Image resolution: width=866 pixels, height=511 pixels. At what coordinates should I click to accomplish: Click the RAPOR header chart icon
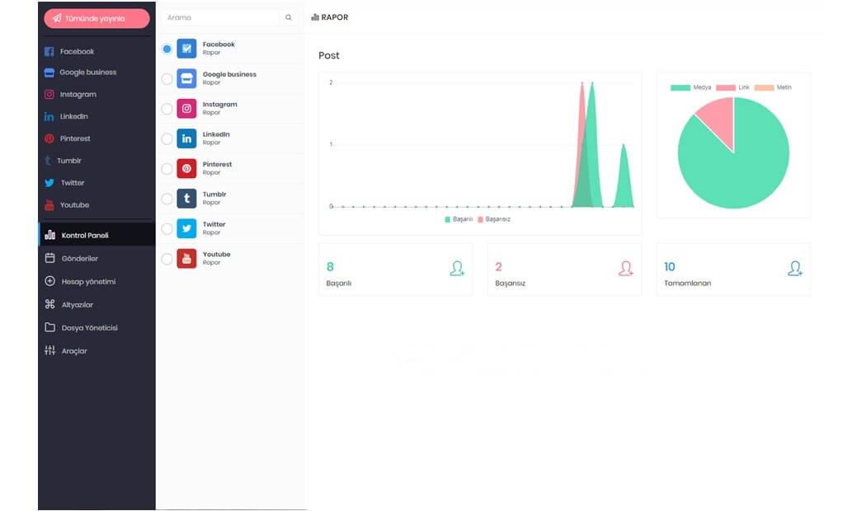[315, 17]
